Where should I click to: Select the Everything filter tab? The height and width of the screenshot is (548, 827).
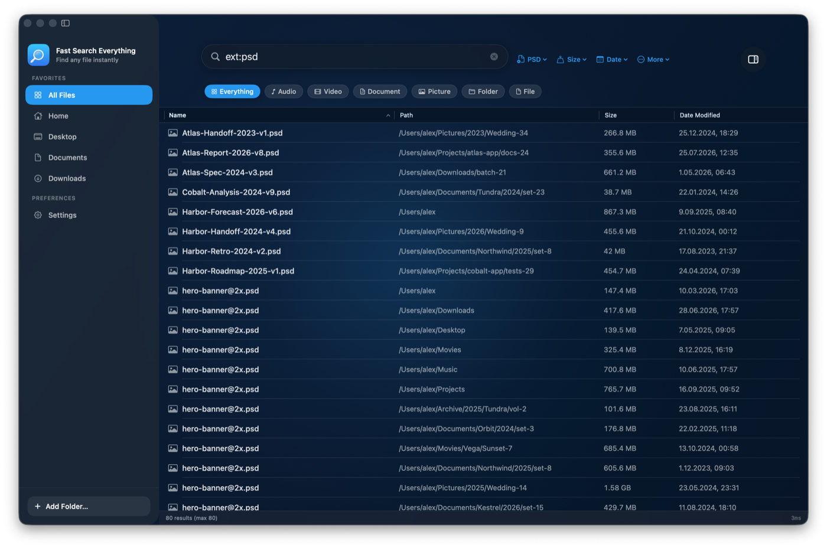[232, 92]
